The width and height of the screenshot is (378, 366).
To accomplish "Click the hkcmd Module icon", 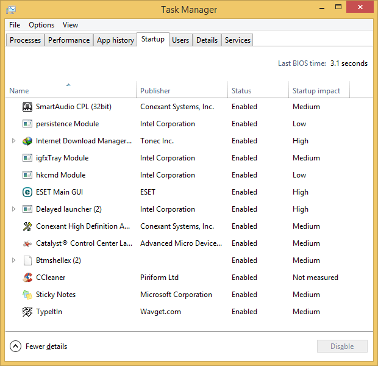I will click(x=27, y=175).
